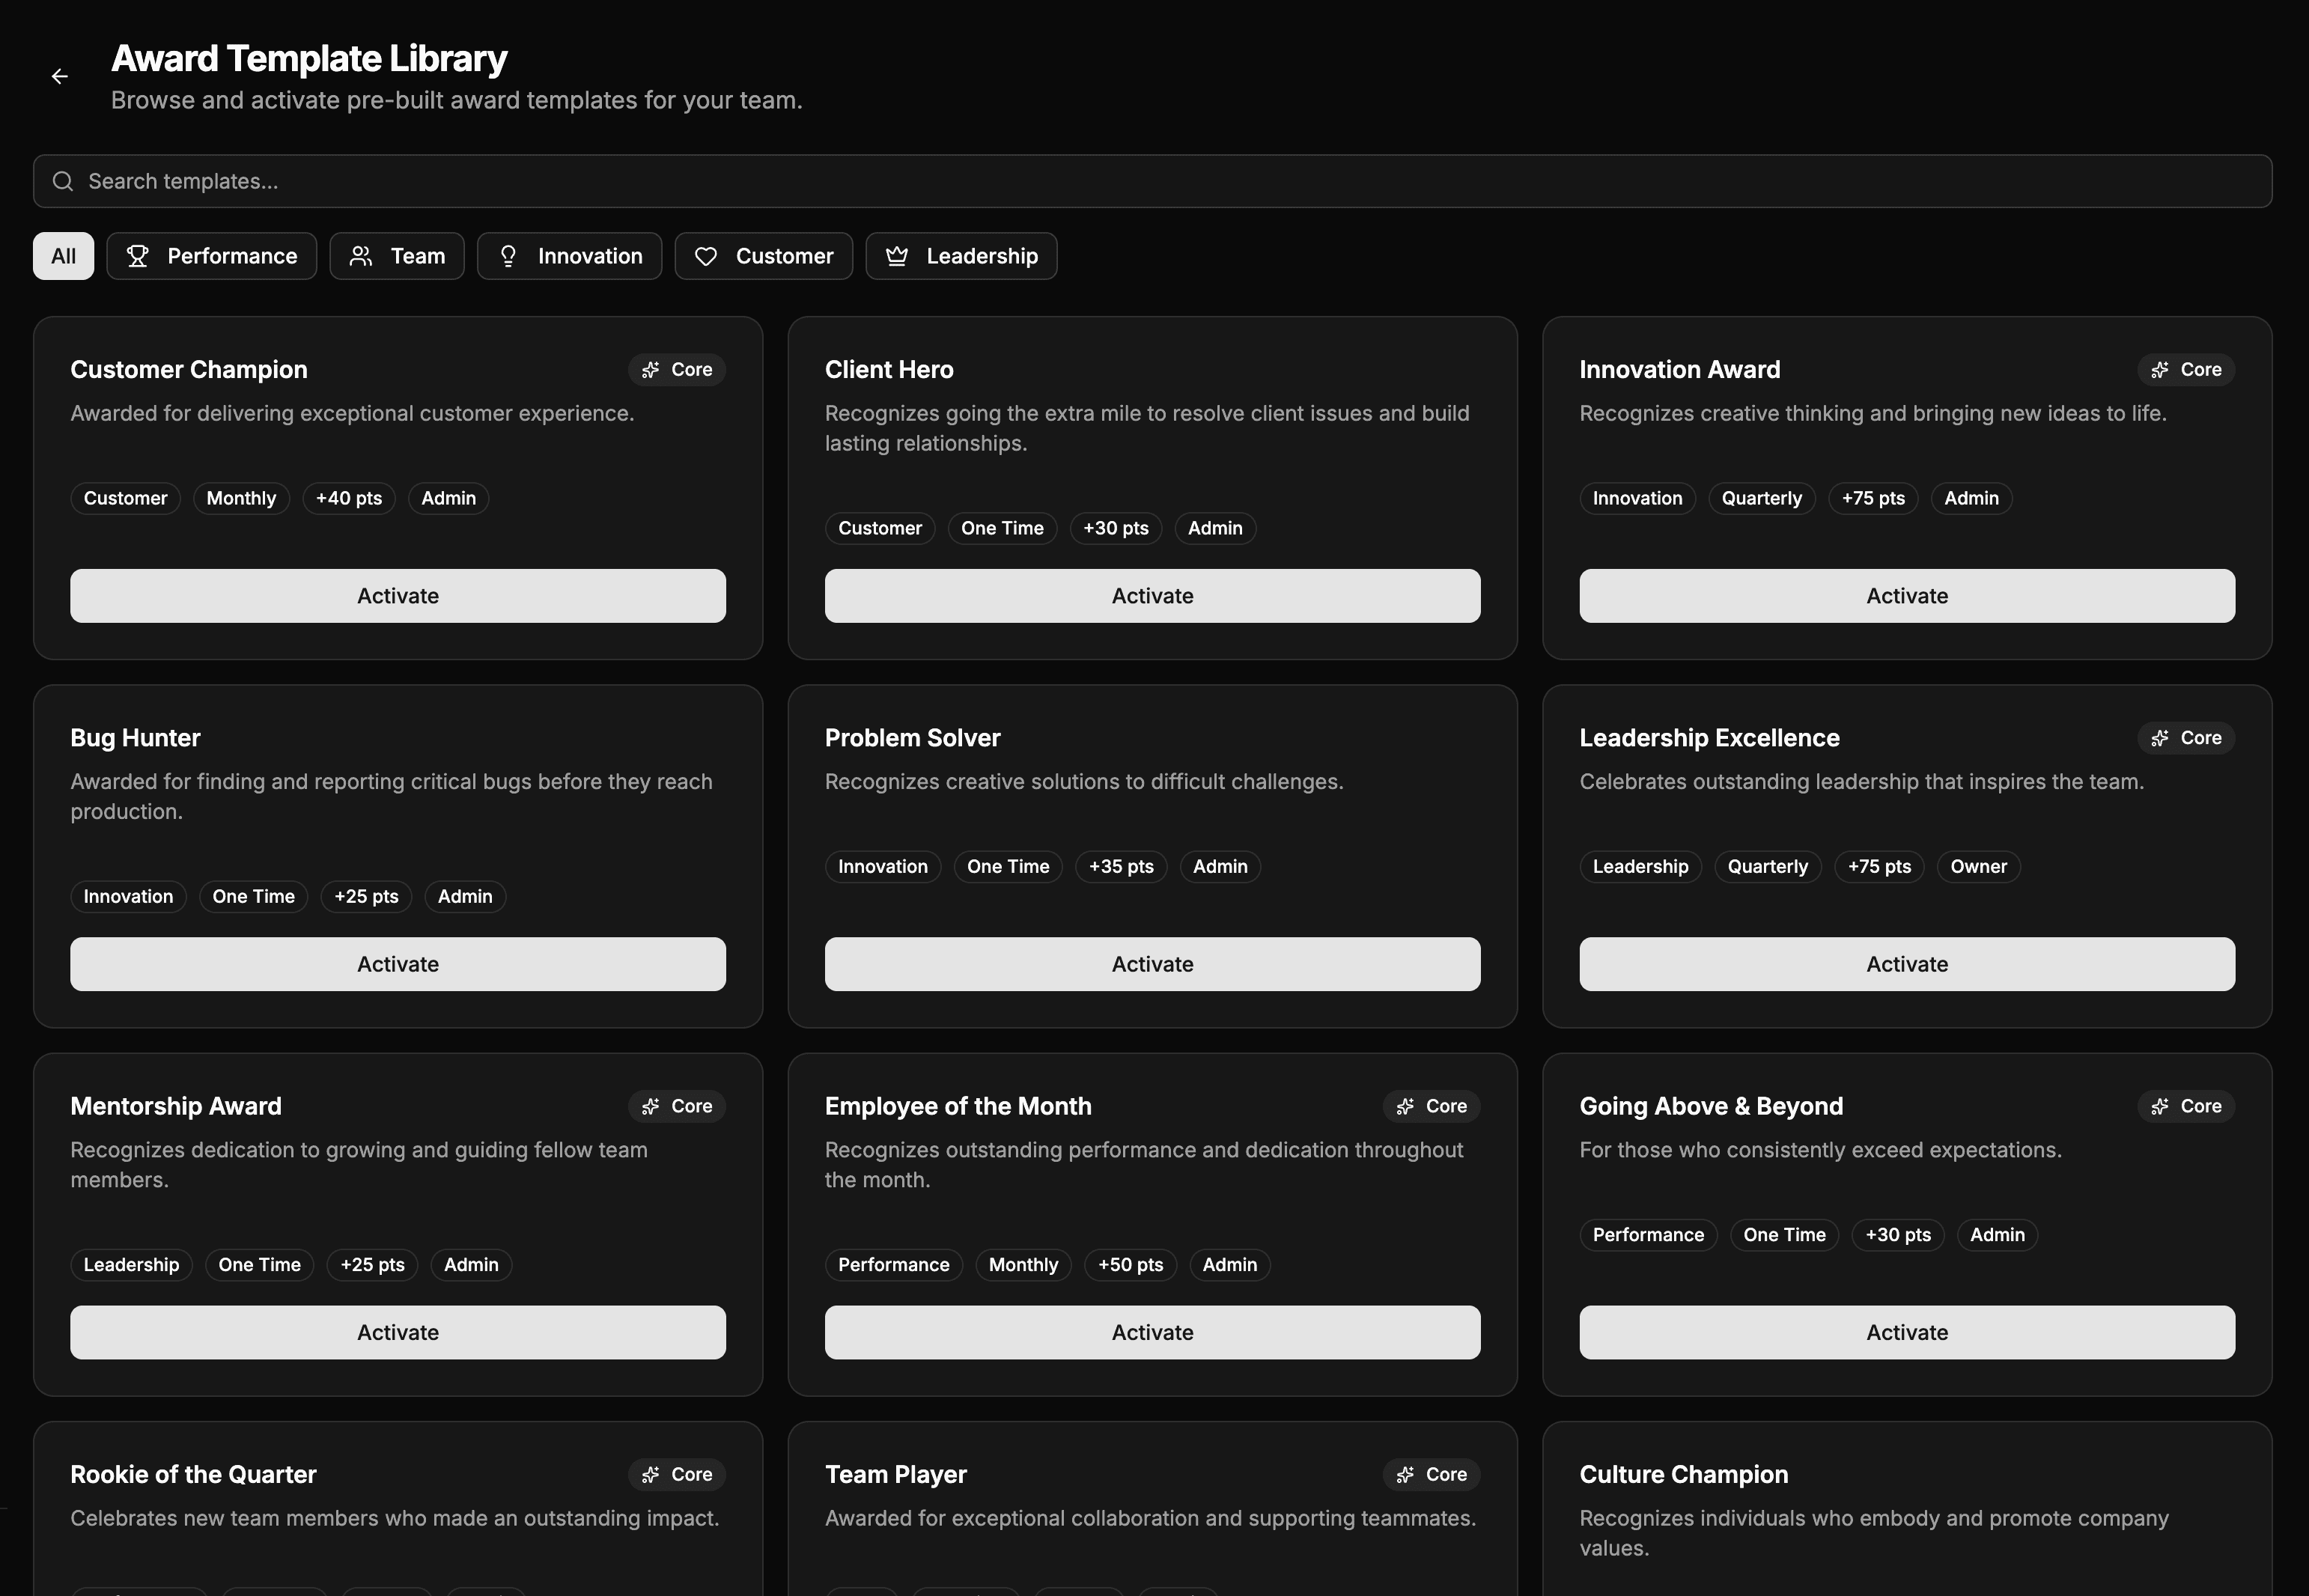Click the heart icon on Customer filter
This screenshot has height=1596, width=2309.
pos(706,256)
